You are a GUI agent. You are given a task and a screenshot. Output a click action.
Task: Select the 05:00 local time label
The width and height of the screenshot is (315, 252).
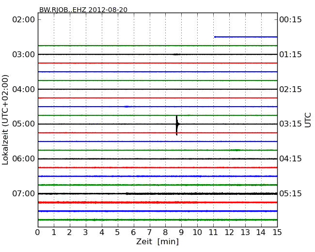[24, 124]
